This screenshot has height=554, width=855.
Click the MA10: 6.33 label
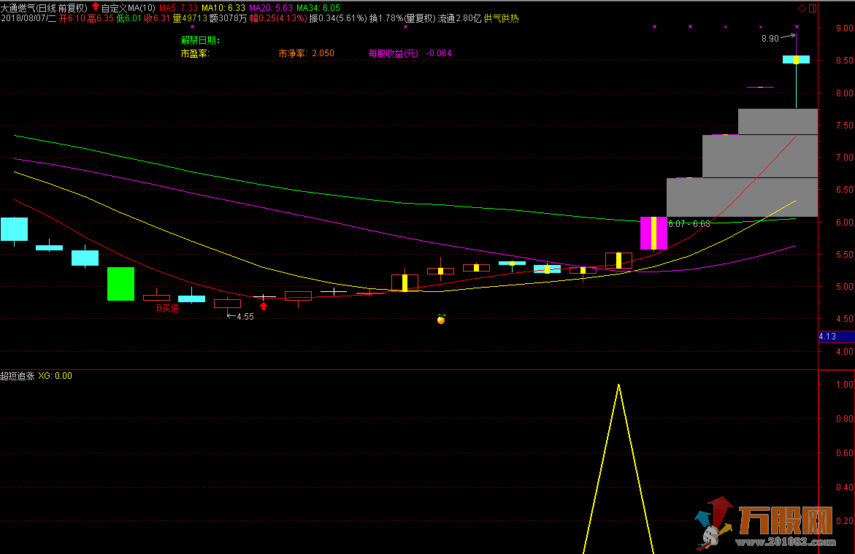click(x=223, y=7)
